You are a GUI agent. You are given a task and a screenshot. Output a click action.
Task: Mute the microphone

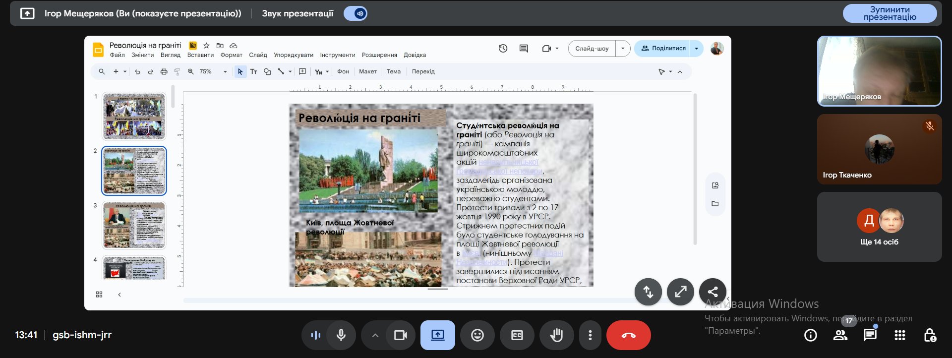[341, 335]
